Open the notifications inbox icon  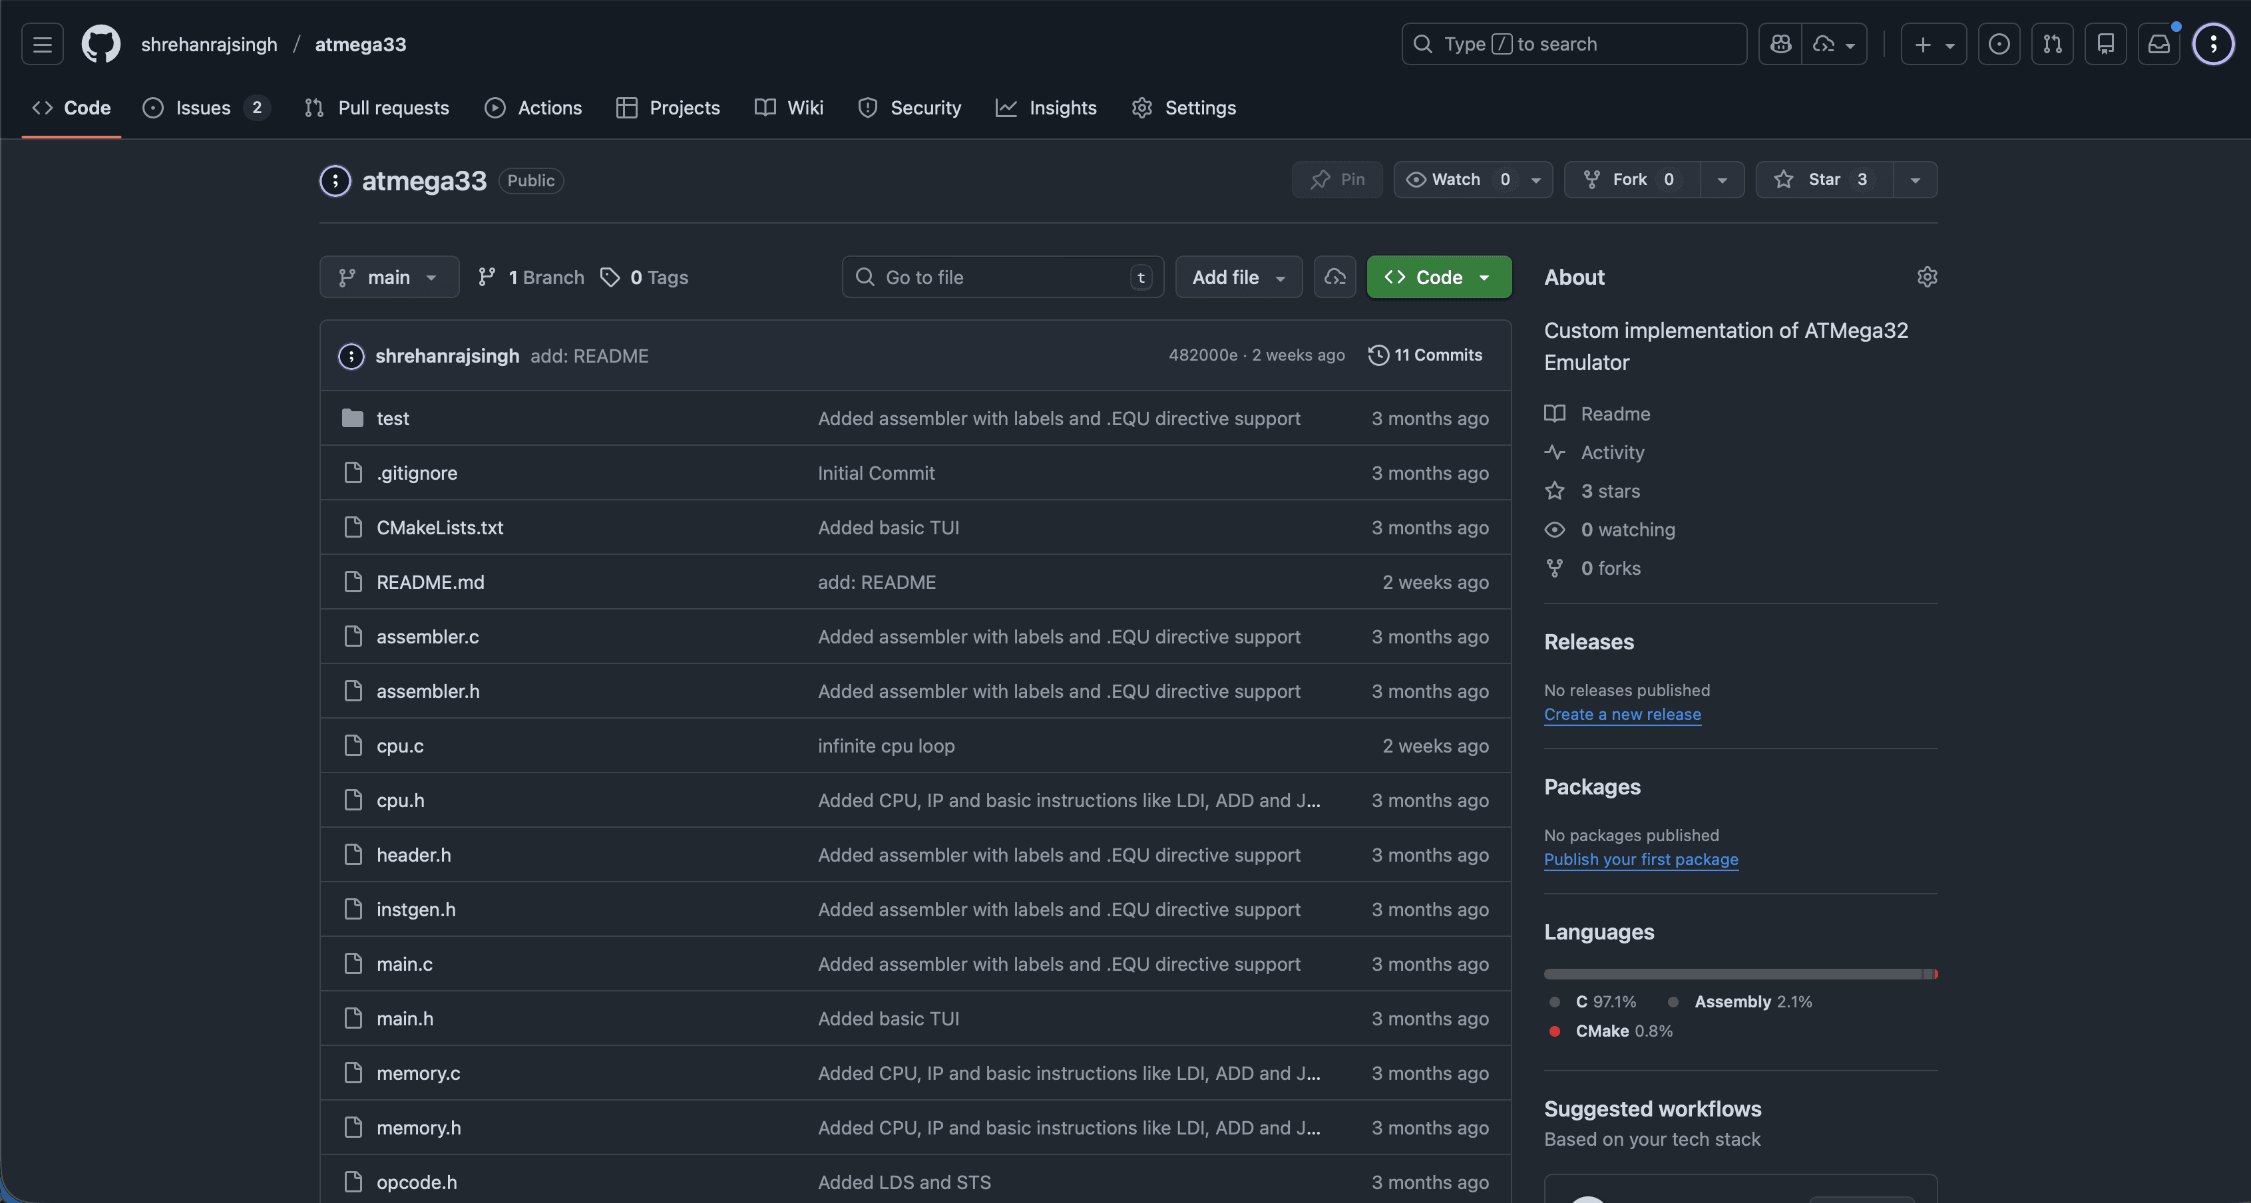tap(2158, 44)
